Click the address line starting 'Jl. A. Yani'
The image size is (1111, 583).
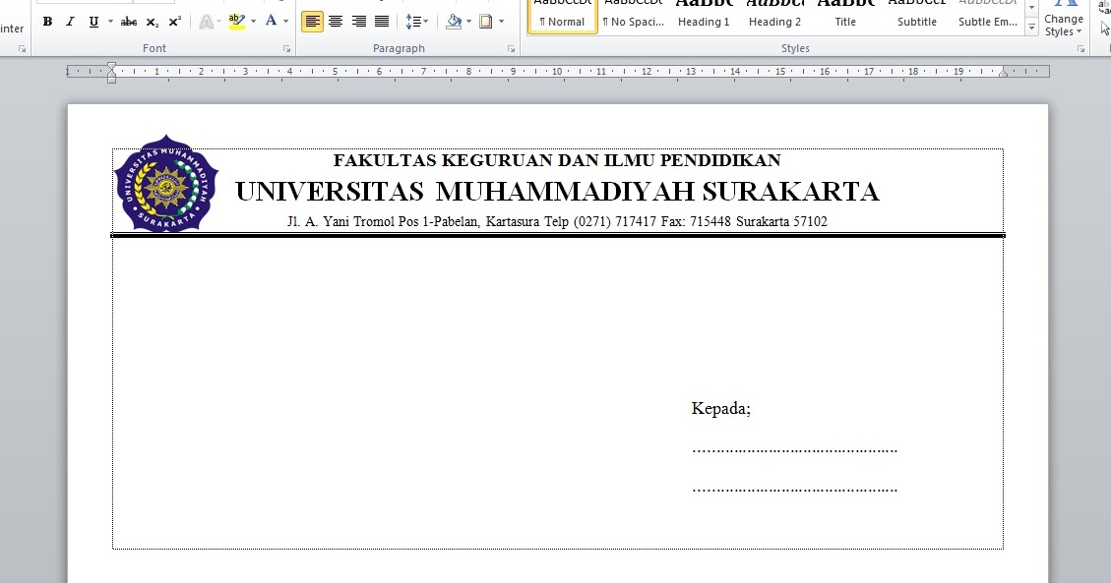pyautogui.click(x=557, y=221)
